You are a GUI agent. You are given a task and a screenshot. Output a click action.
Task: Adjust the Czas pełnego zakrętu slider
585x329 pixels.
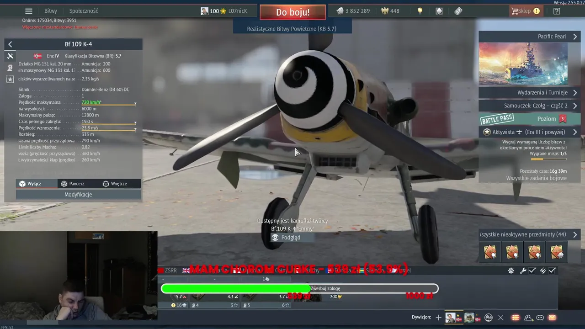point(109,123)
